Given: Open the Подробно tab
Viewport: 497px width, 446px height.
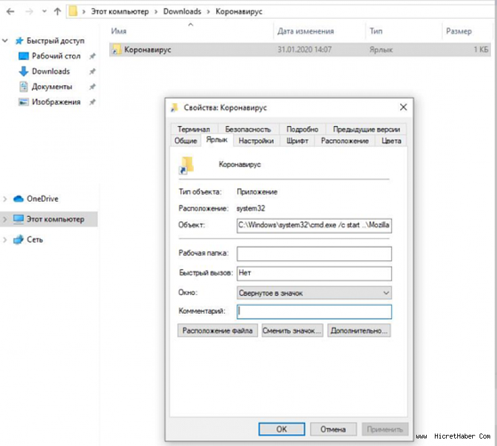Looking at the screenshot, I should tap(302, 129).
